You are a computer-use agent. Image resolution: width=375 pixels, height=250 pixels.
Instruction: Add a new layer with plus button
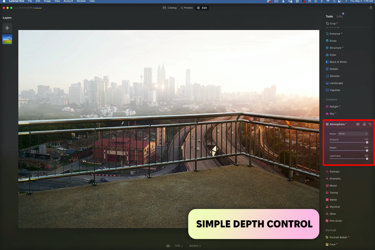click(x=7, y=28)
